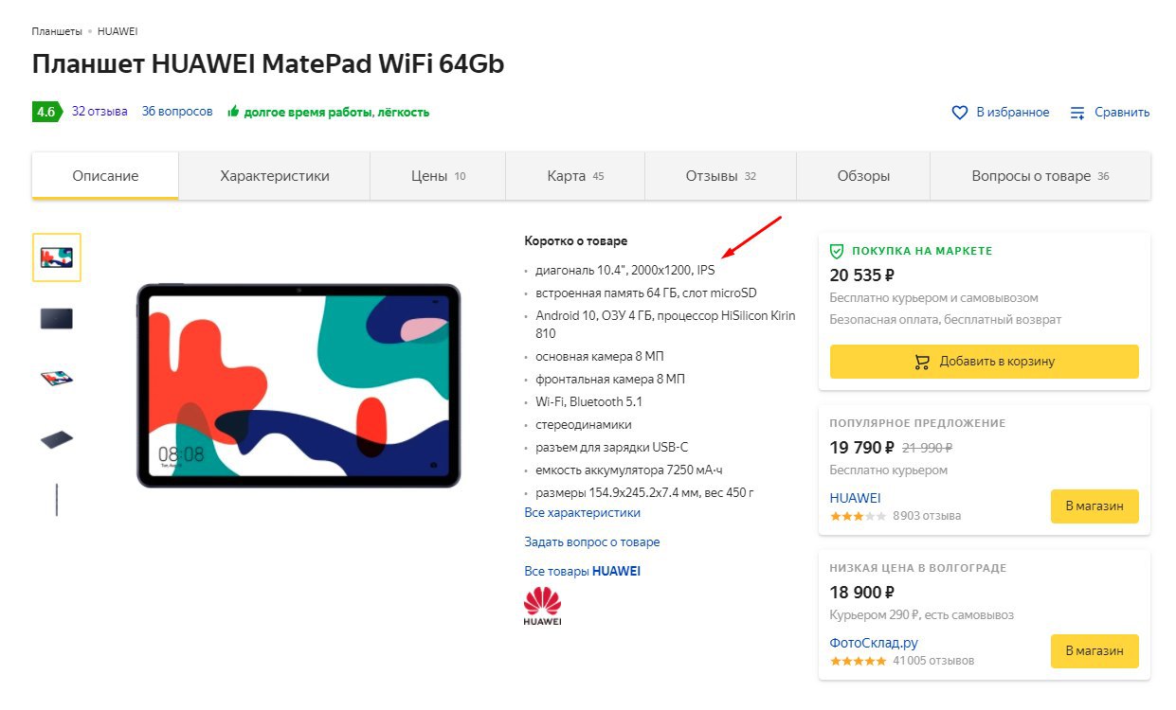Click the main tablet product image

pos(299,385)
